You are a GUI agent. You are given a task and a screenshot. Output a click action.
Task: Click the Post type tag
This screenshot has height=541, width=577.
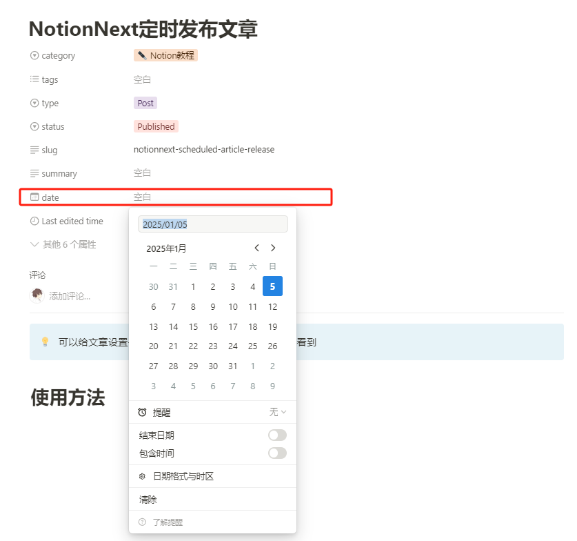click(x=145, y=103)
